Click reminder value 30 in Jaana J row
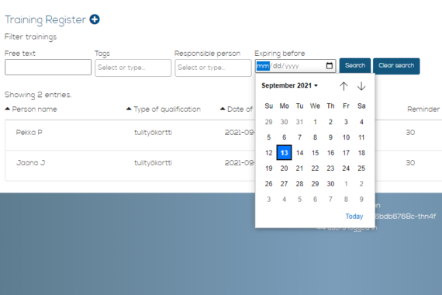The width and height of the screenshot is (442, 295). 410,163
